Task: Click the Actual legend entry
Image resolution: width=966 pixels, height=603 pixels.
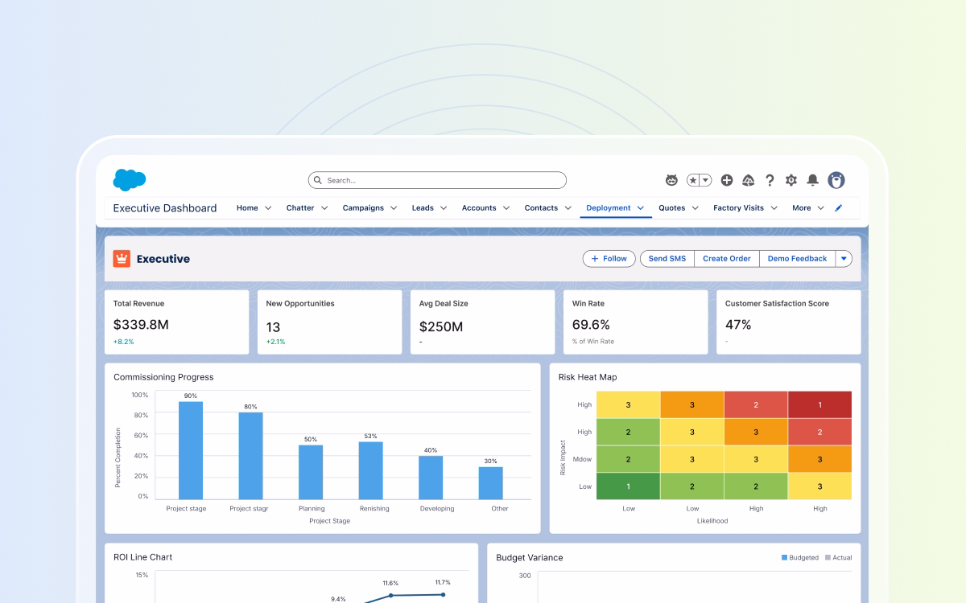Action: point(838,557)
